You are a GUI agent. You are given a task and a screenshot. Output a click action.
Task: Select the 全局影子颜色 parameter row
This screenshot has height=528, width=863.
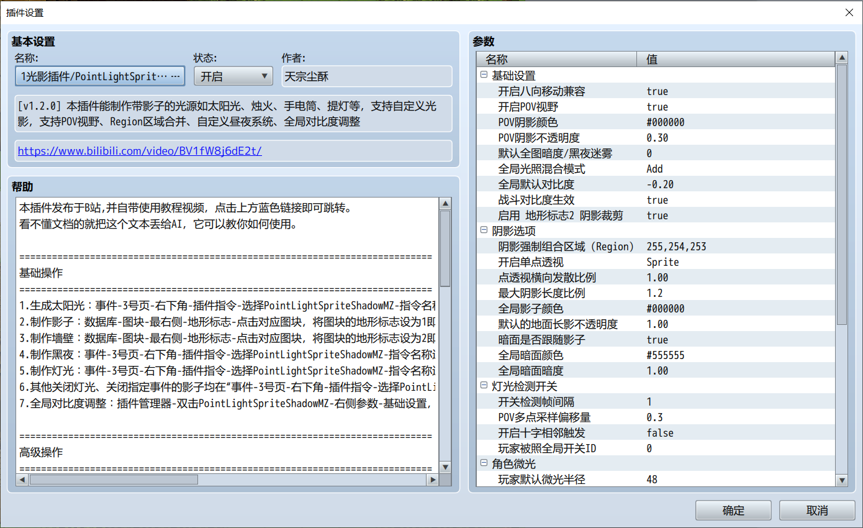click(x=656, y=309)
